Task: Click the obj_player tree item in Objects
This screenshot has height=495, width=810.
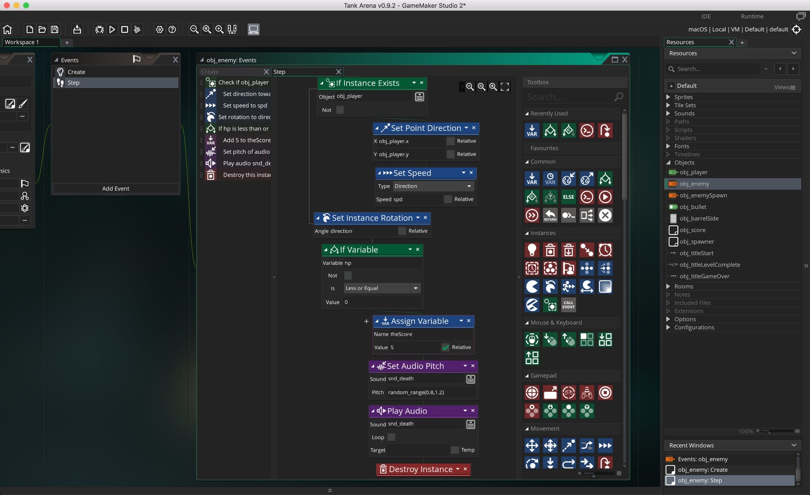Action: pyautogui.click(x=694, y=172)
